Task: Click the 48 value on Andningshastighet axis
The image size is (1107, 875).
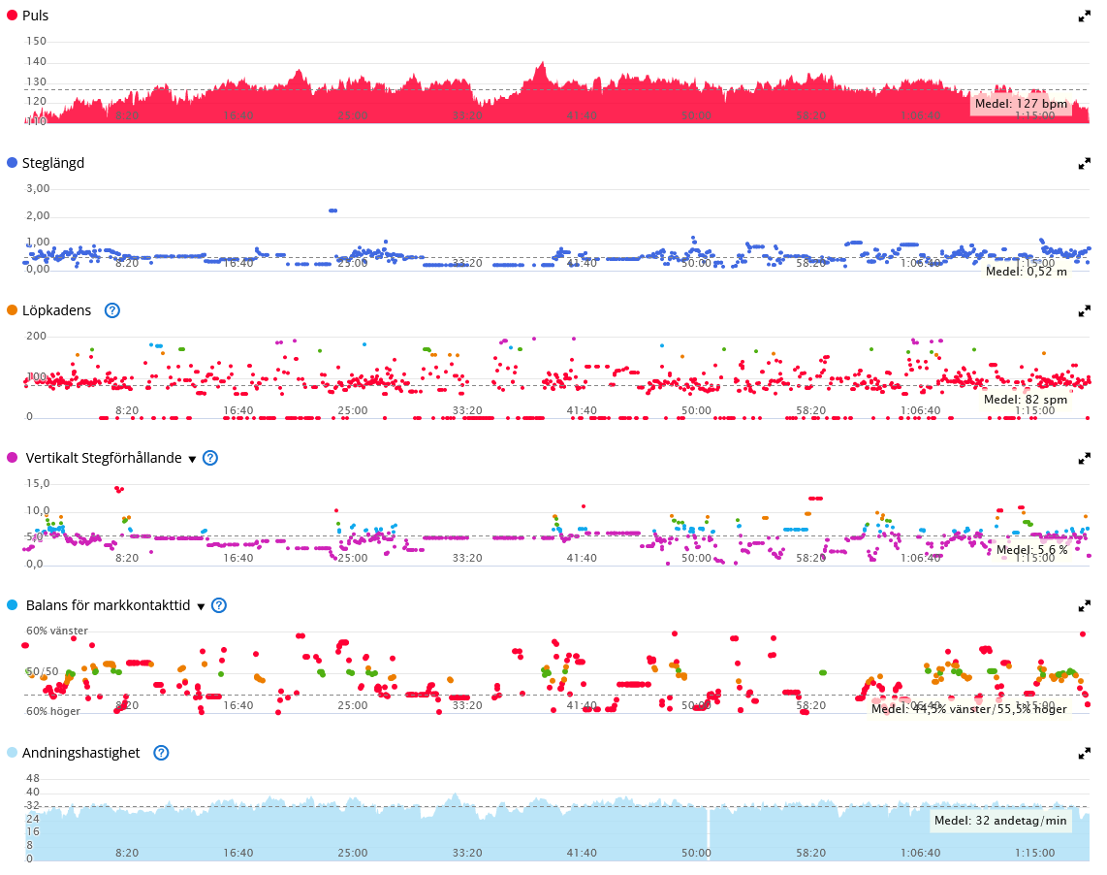Action: [x=33, y=778]
